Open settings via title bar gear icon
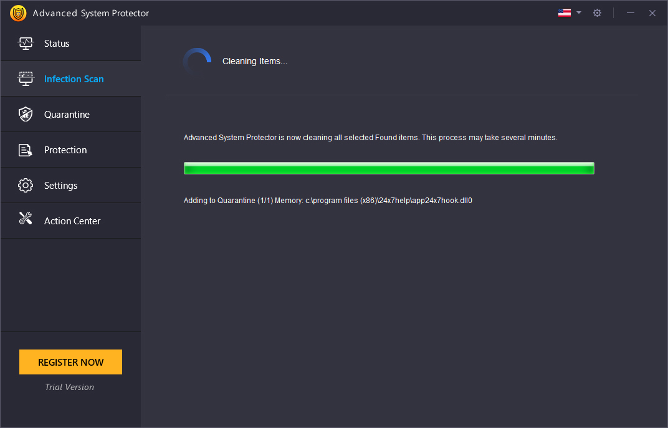668x428 pixels. pyautogui.click(x=598, y=13)
